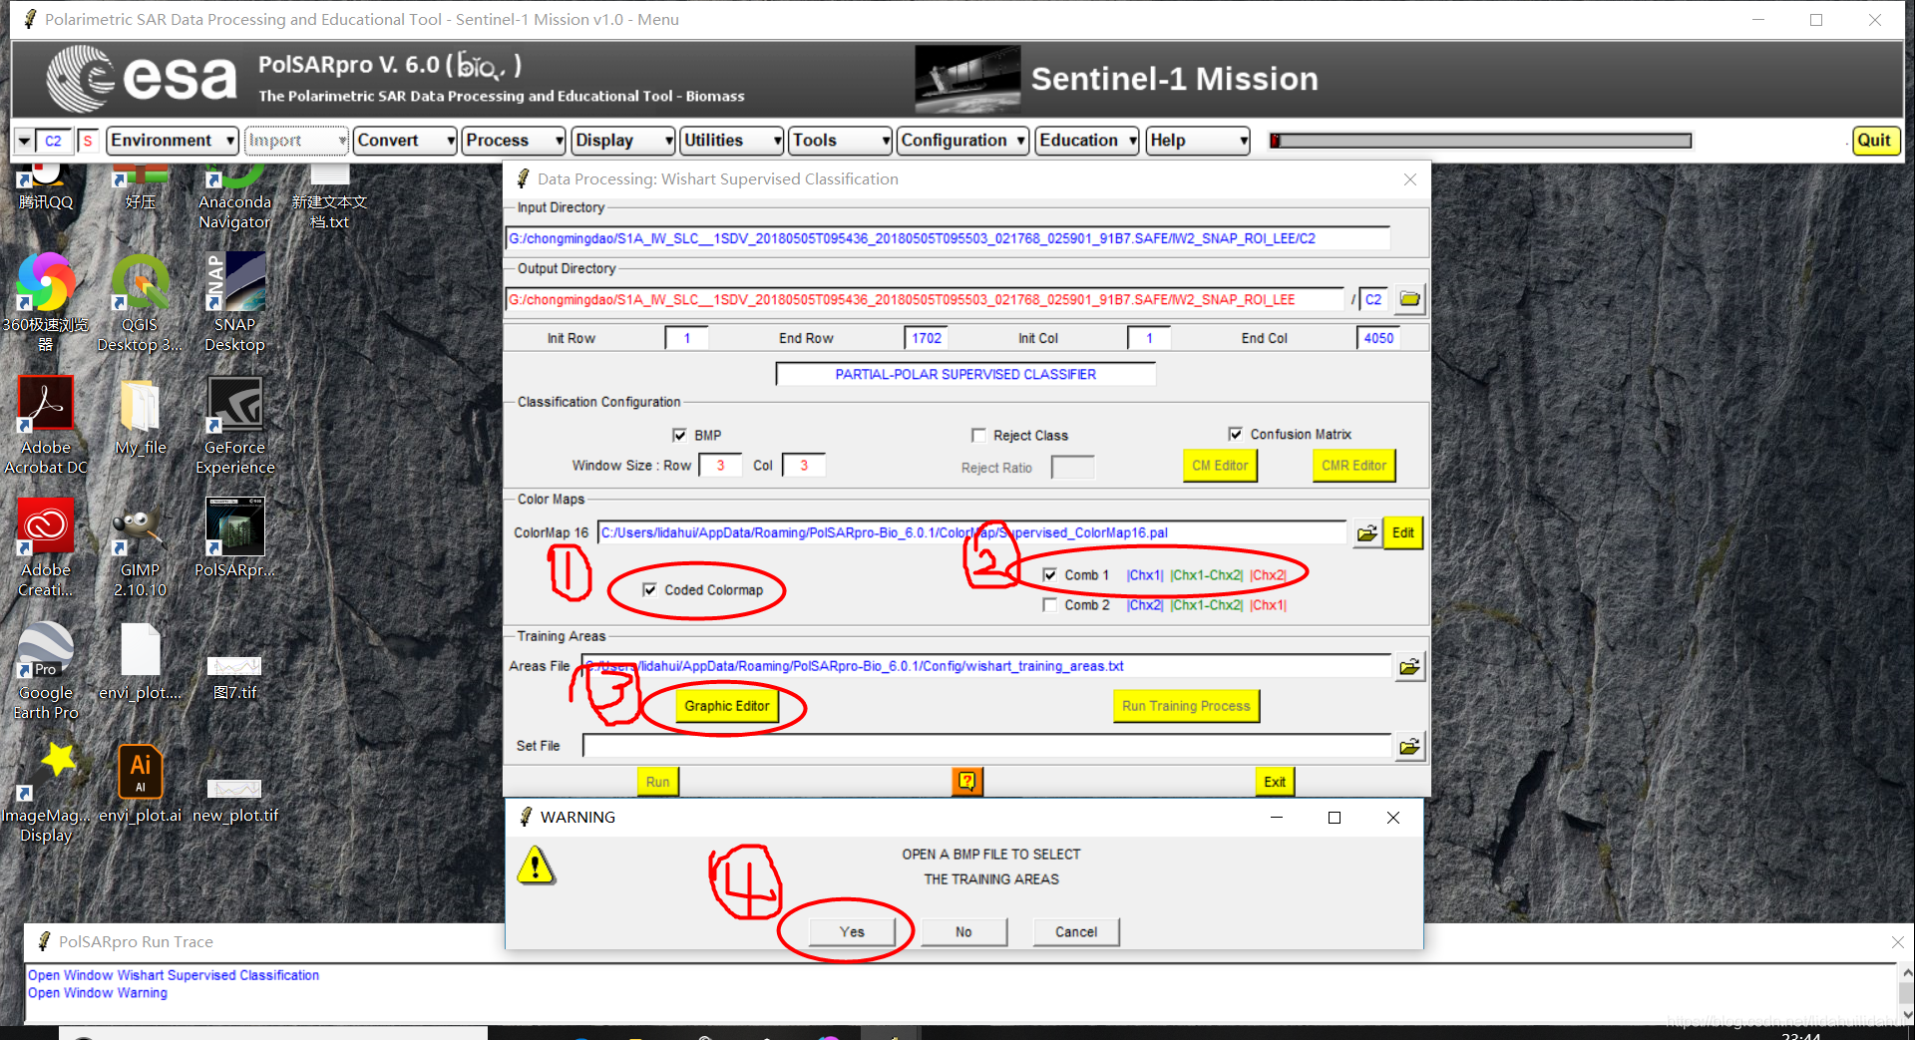Toggle the Confusion Matrix checkbox
Image resolution: width=1915 pixels, height=1040 pixels.
(x=1236, y=435)
